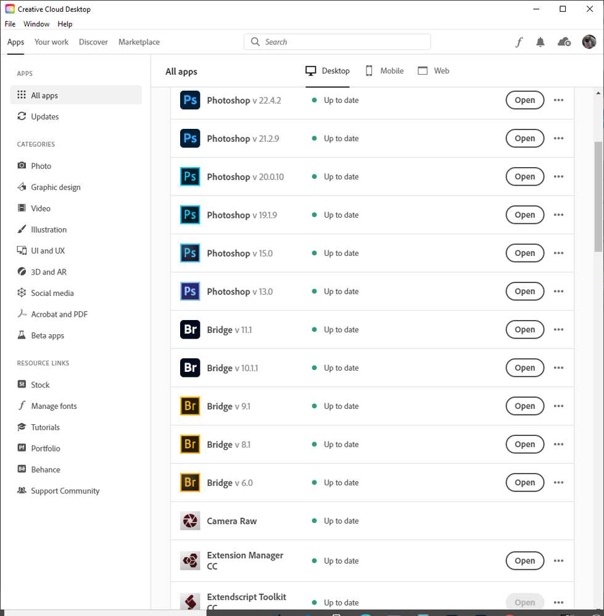604x616 pixels.
Task: Open more options for Photoshop v 15.0
Action: pyautogui.click(x=558, y=253)
